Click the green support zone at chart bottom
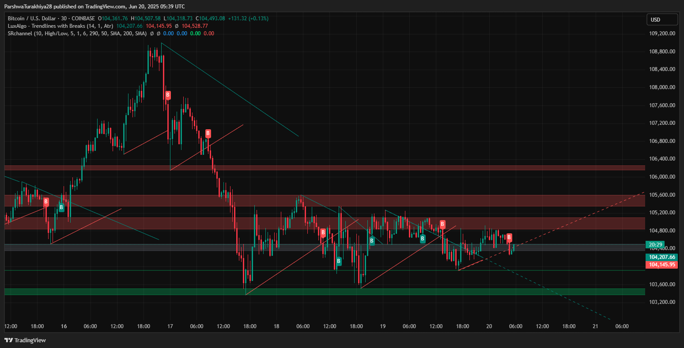 (x=309, y=292)
